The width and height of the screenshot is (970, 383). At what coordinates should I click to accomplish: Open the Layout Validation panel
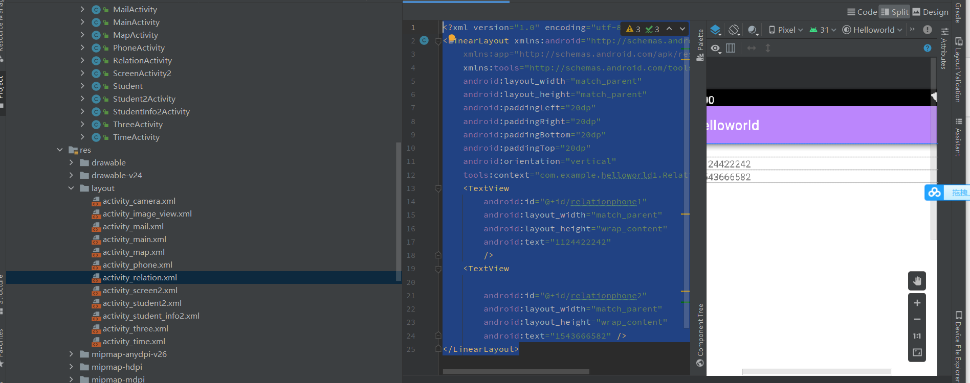click(x=958, y=69)
